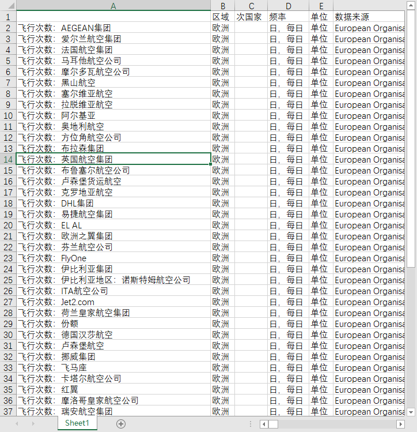Select column B header

pyautogui.click(x=223, y=6)
